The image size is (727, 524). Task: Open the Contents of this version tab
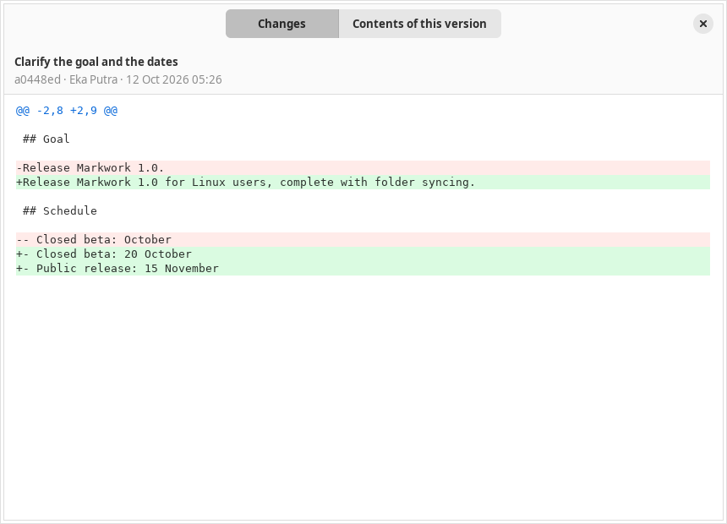(419, 24)
